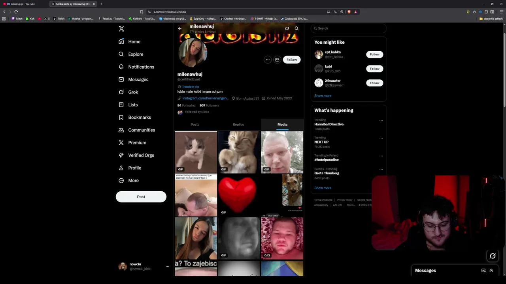Open options dots for Hannibal Directive trend
Viewport: 506px width, 284px height.
click(x=381, y=121)
